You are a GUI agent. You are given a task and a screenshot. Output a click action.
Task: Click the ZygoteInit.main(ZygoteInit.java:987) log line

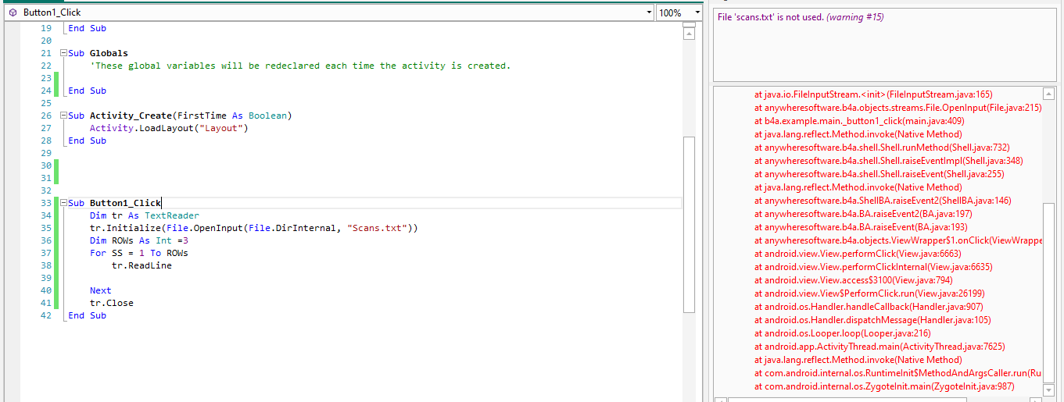pyautogui.click(x=883, y=386)
